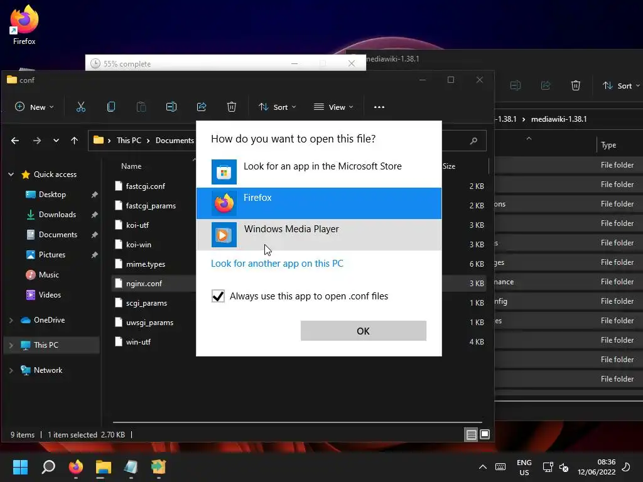Viewport: 643px width, 482px height.
Task: Open the View dropdown in conf window
Action: 333,107
